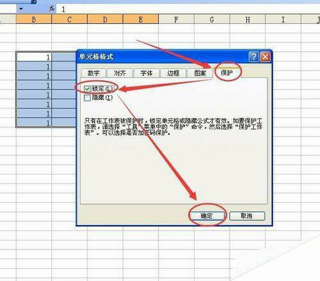Open dialog help question mark icon

coord(253,56)
